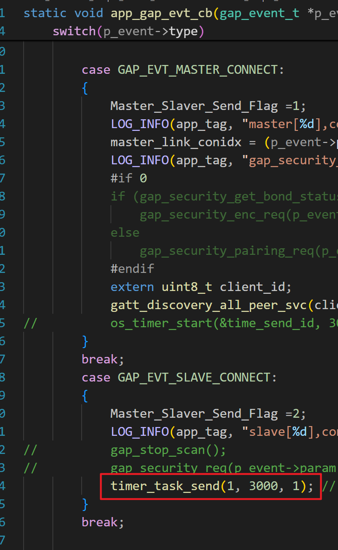Click the #endif preprocessor directive
This screenshot has height=550, width=338.
(x=132, y=269)
